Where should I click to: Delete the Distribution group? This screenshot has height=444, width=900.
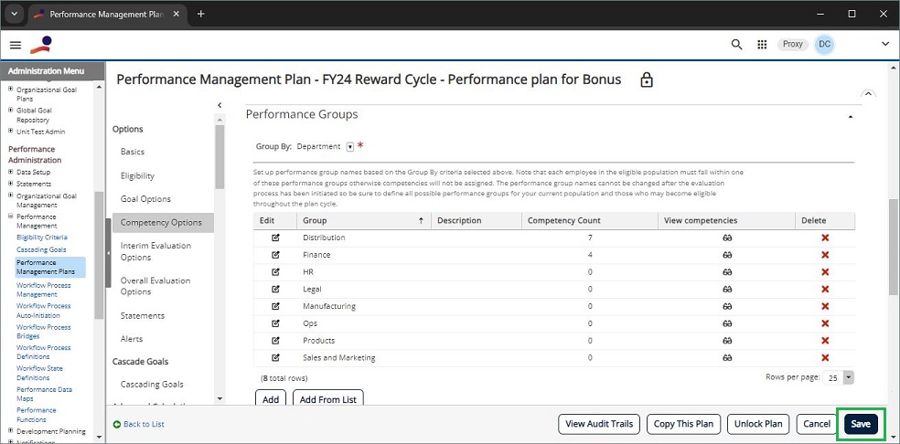point(825,238)
